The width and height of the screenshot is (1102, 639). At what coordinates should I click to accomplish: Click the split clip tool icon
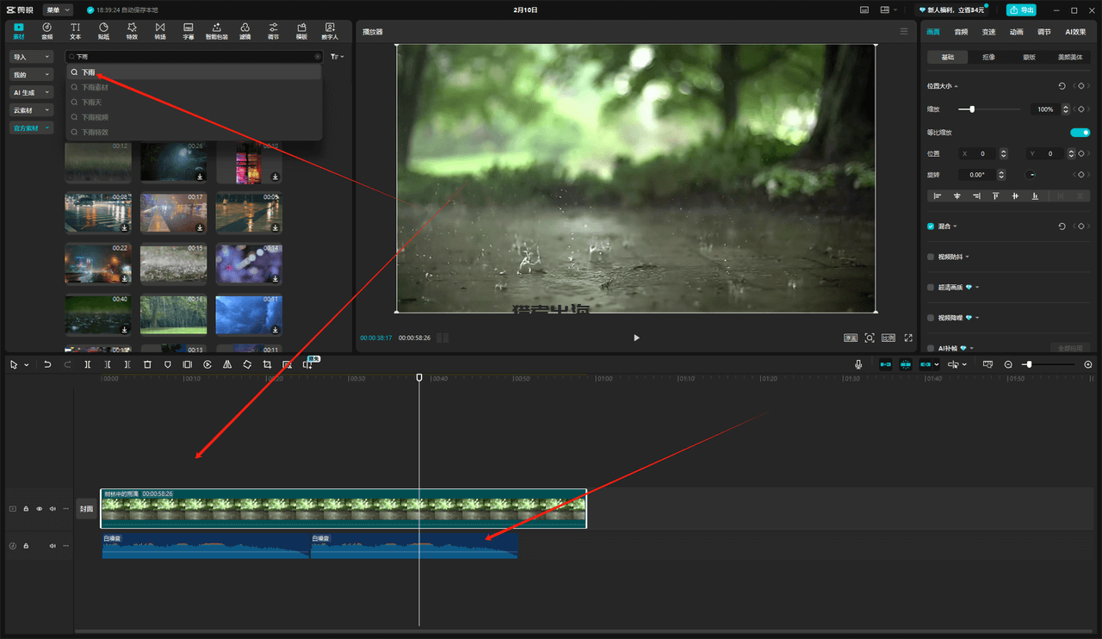tap(88, 364)
